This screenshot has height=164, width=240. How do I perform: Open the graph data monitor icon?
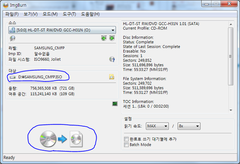click(x=115, y=104)
